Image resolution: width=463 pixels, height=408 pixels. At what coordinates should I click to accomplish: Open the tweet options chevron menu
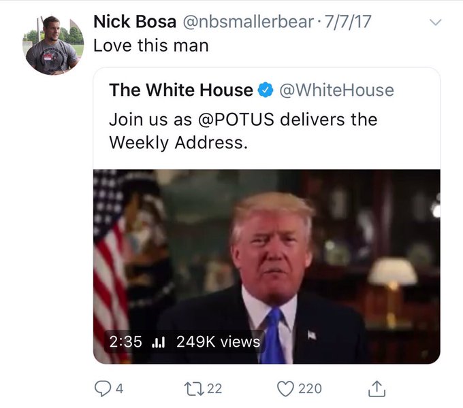435,22
